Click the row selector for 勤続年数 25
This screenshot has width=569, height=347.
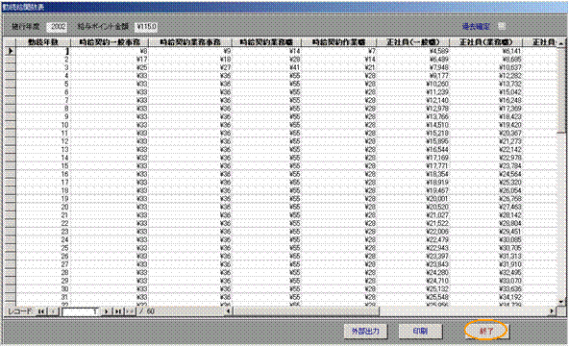tap(10, 248)
